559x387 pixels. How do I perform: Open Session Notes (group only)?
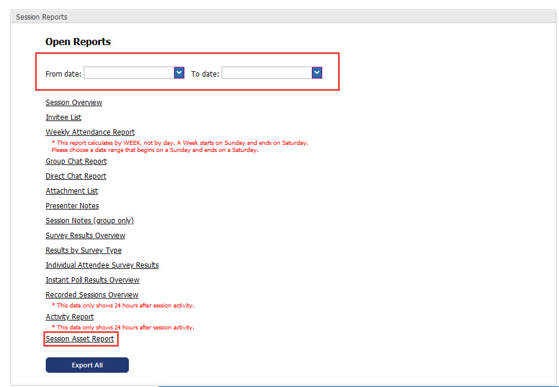(90, 221)
